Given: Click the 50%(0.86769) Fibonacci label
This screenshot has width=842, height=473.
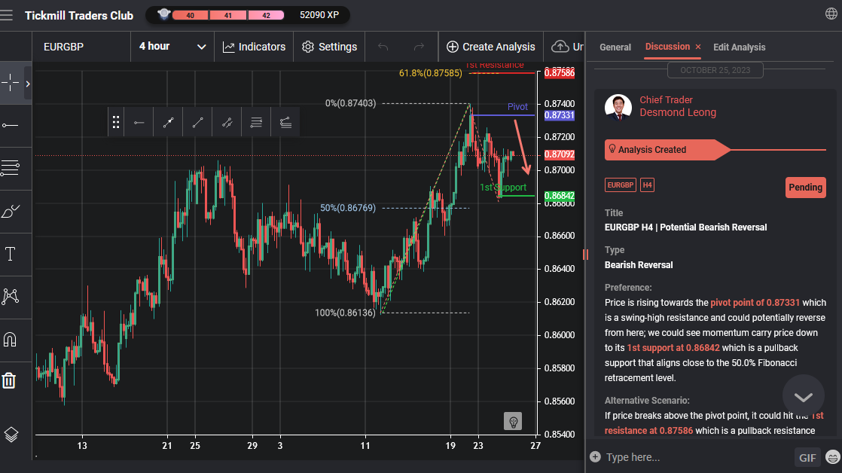Looking at the screenshot, I should [348, 208].
